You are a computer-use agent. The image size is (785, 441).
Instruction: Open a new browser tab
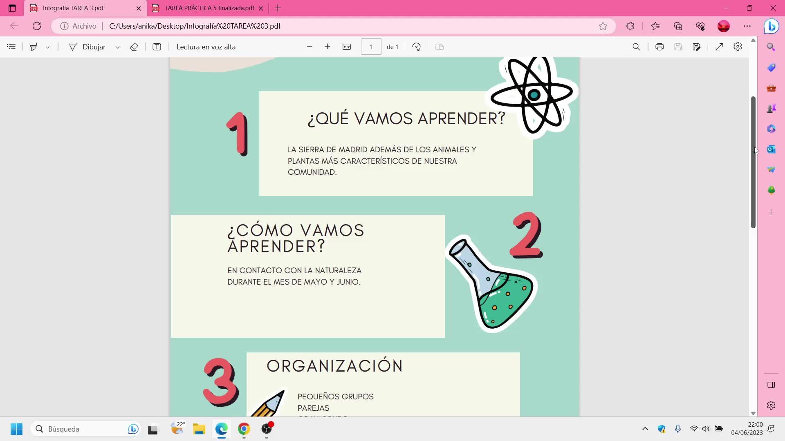point(278,8)
